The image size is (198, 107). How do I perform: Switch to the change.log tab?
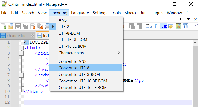tap(17, 36)
